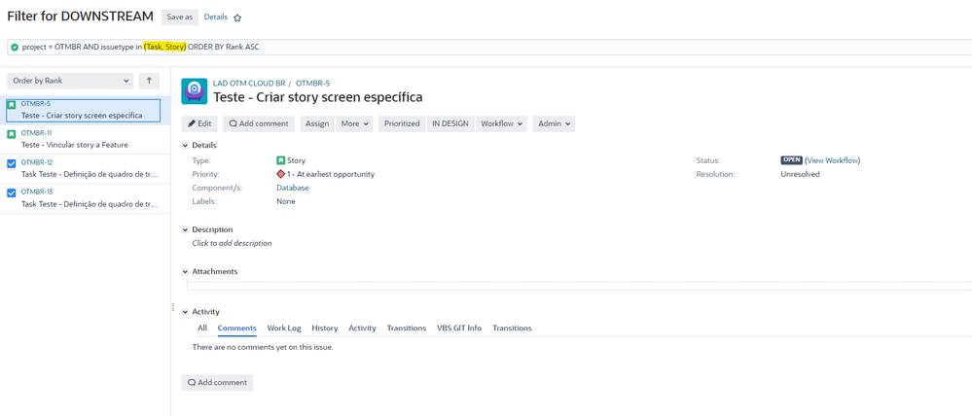Collapse the Description section

185,229
